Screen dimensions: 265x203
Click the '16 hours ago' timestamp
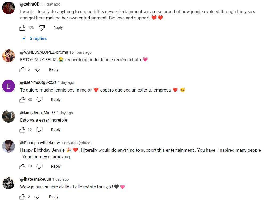click(x=80, y=52)
